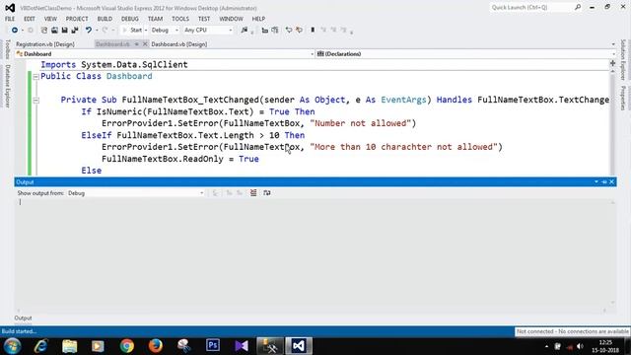Viewport: 631px width, 355px height.
Task: Open the BUILD menu
Action: coord(105,19)
